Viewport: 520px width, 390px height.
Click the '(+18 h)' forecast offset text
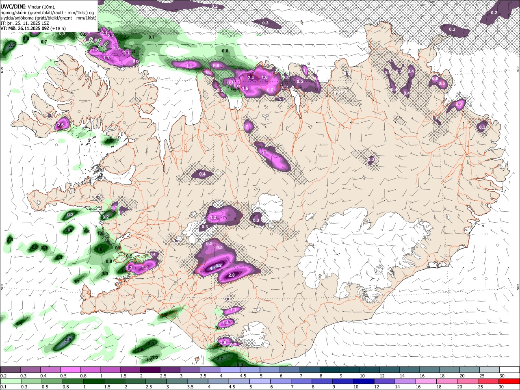click(58, 28)
